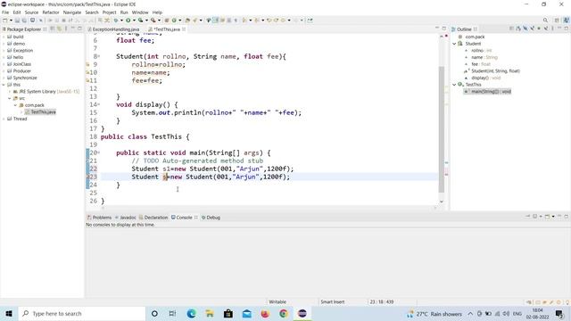Maximize the editor area icon
The height and width of the screenshot is (321, 571).
(x=444, y=29)
